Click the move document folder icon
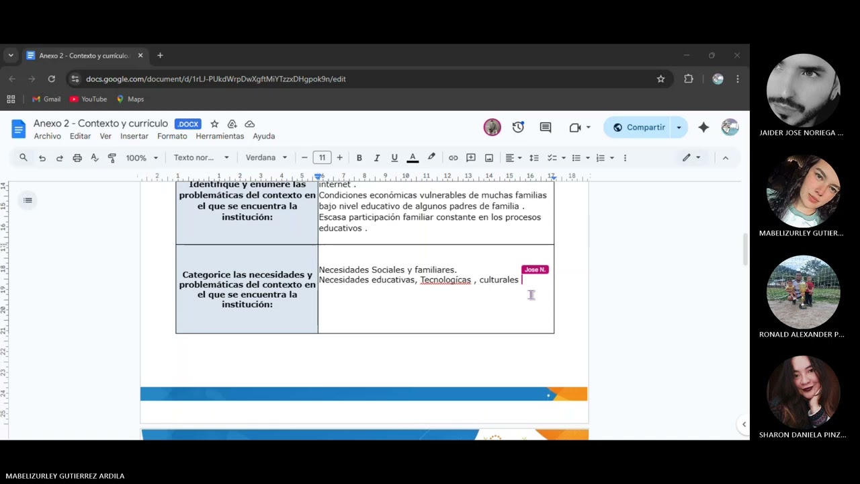Screen dimensions: 860x484 tap(232, 124)
